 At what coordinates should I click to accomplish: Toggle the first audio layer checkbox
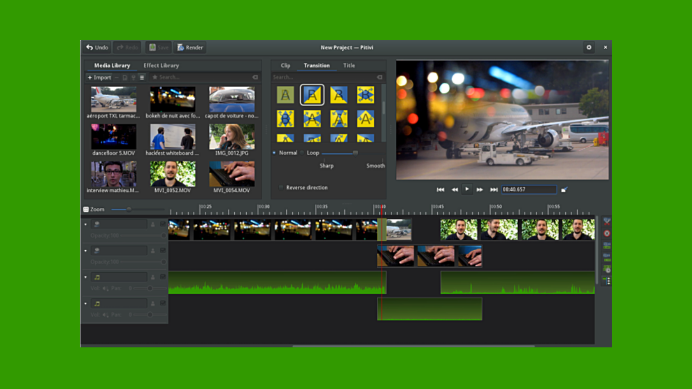pyautogui.click(x=163, y=277)
